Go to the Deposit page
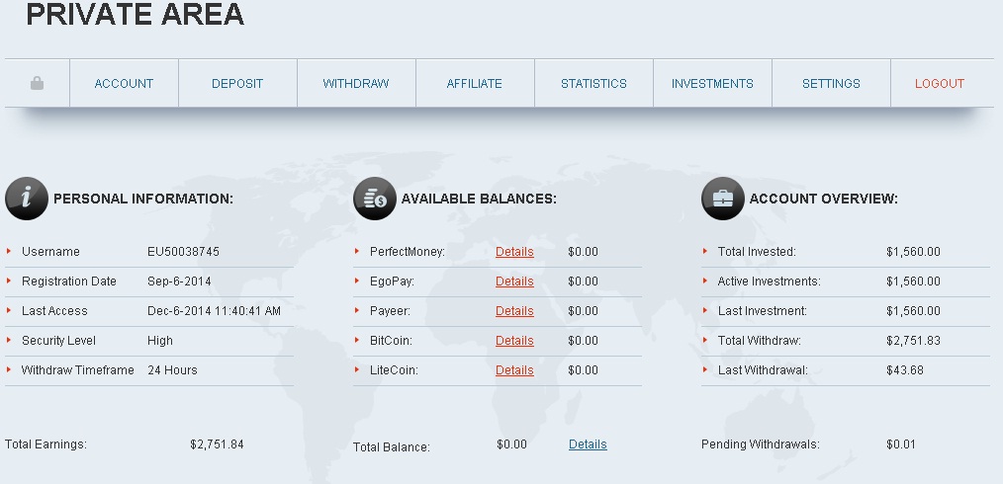This screenshot has width=1003, height=484. click(x=237, y=84)
